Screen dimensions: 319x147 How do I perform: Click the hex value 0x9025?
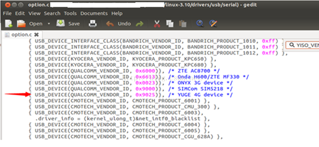pyautogui.click(x=146, y=95)
